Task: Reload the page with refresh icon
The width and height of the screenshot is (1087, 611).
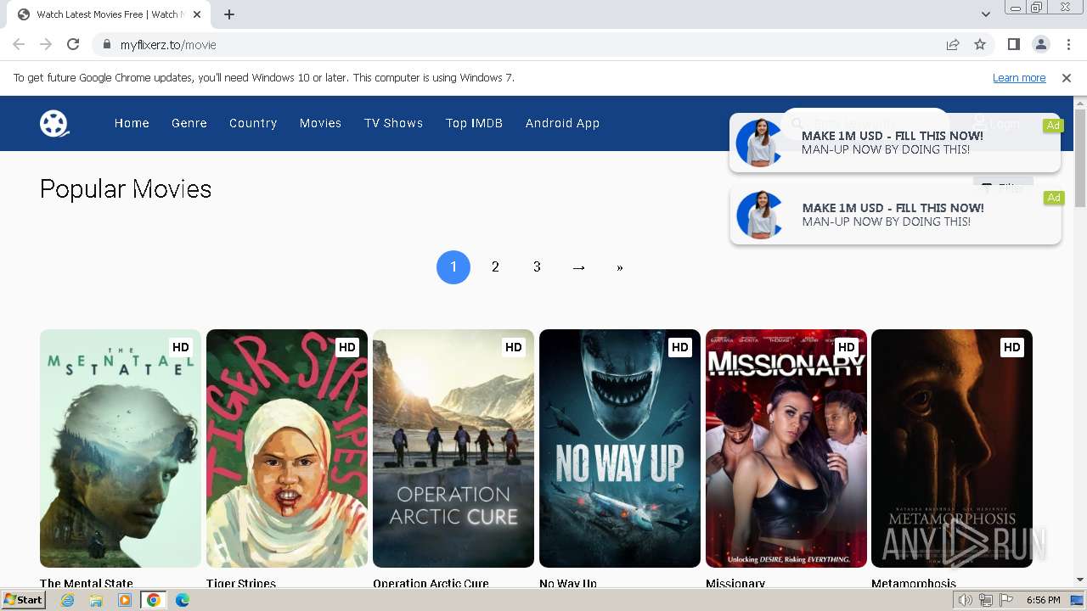Action: pyautogui.click(x=73, y=45)
